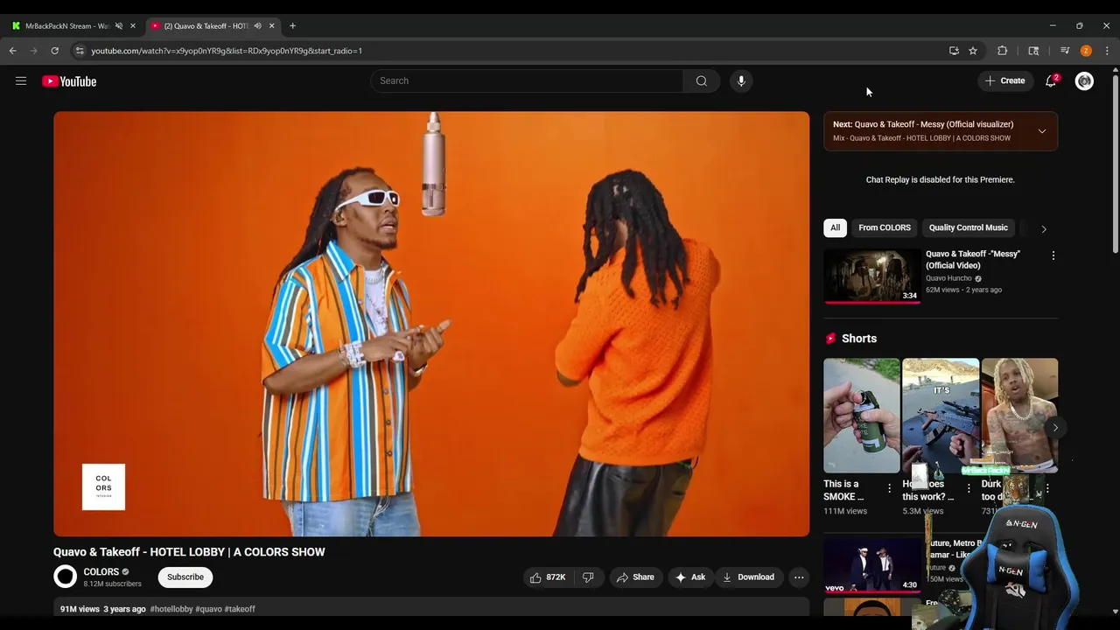1120x630 pixels.
Task: Click the video title text
Action: point(189,552)
